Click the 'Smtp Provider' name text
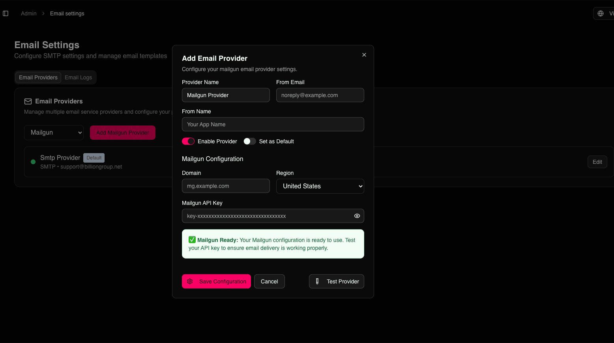This screenshot has width=614, height=343. coord(60,158)
